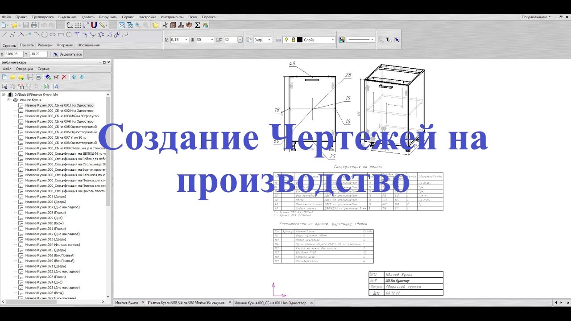The height and width of the screenshot is (321, 571).
Task: Toggle the magnet snap icon
Action: point(94,25)
